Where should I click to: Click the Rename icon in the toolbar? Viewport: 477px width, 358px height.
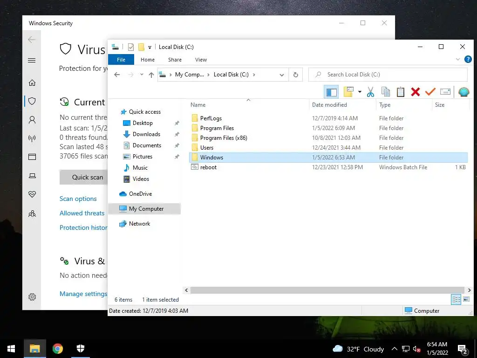pyautogui.click(x=445, y=92)
